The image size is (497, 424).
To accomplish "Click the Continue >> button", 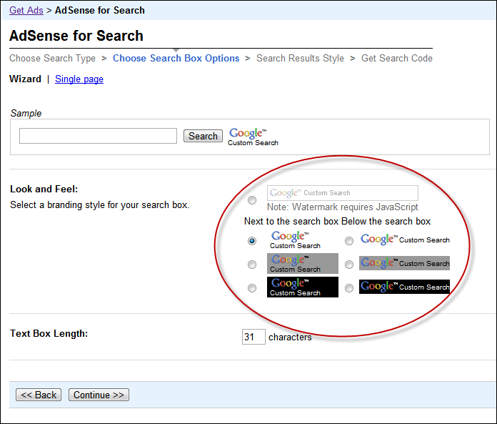I will click(99, 395).
